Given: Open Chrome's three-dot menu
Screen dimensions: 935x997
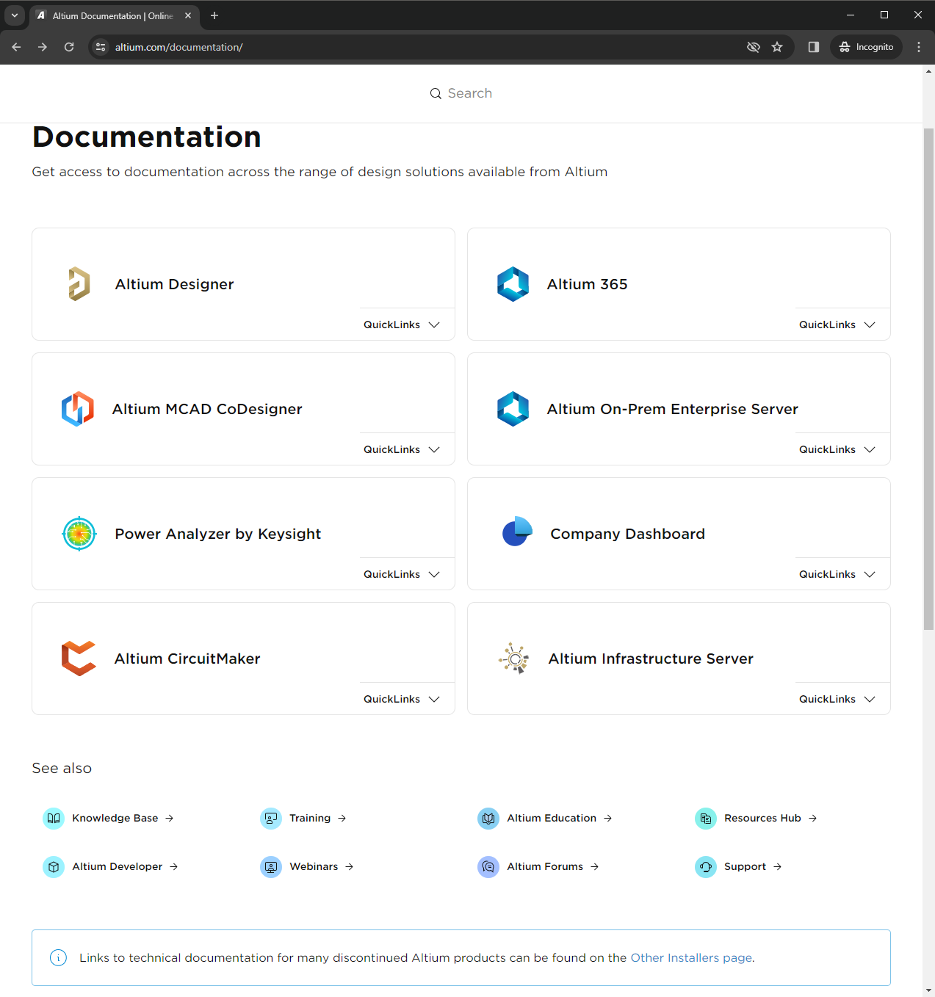Looking at the screenshot, I should 919,47.
